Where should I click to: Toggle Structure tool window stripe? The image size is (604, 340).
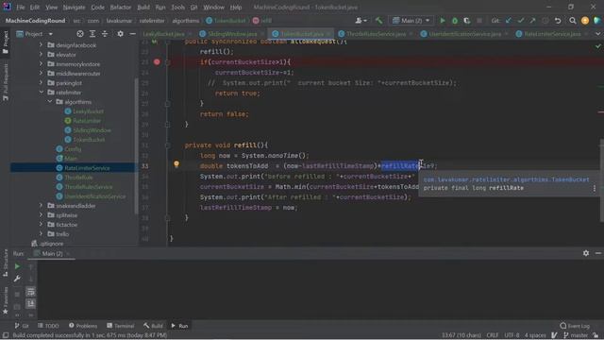point(6,263)
